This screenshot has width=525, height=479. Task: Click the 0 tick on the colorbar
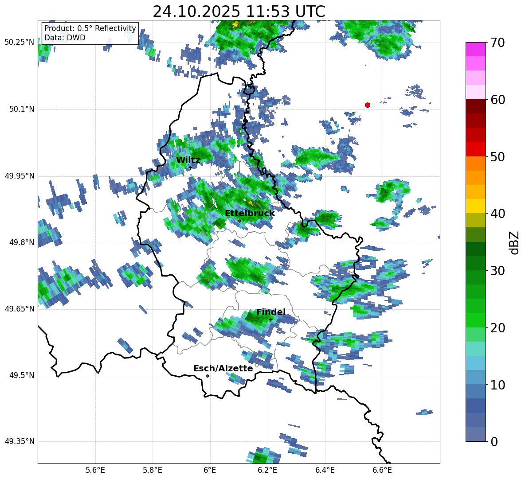(494, 441)
